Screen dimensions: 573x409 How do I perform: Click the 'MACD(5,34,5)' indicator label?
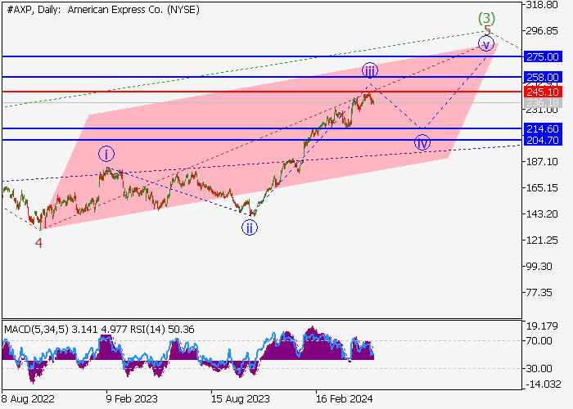pyautogui.click(x=36, y=330)
